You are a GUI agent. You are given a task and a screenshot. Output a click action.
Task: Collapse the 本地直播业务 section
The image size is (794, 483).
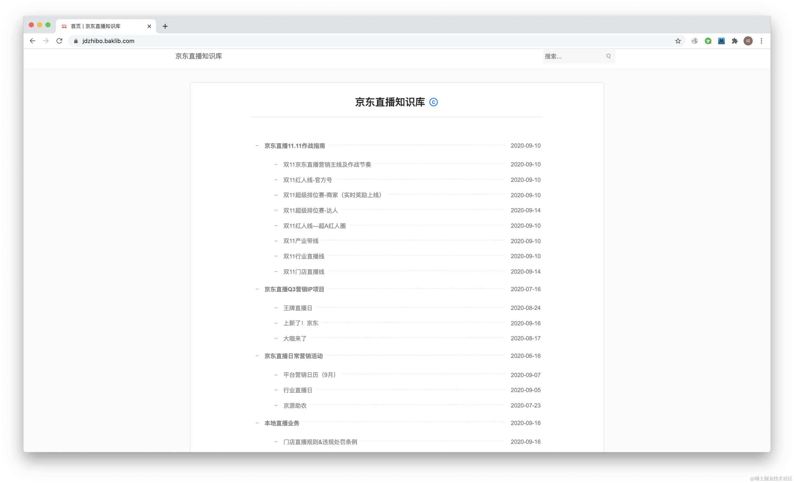pyautogui.click(x=257, y=423)
